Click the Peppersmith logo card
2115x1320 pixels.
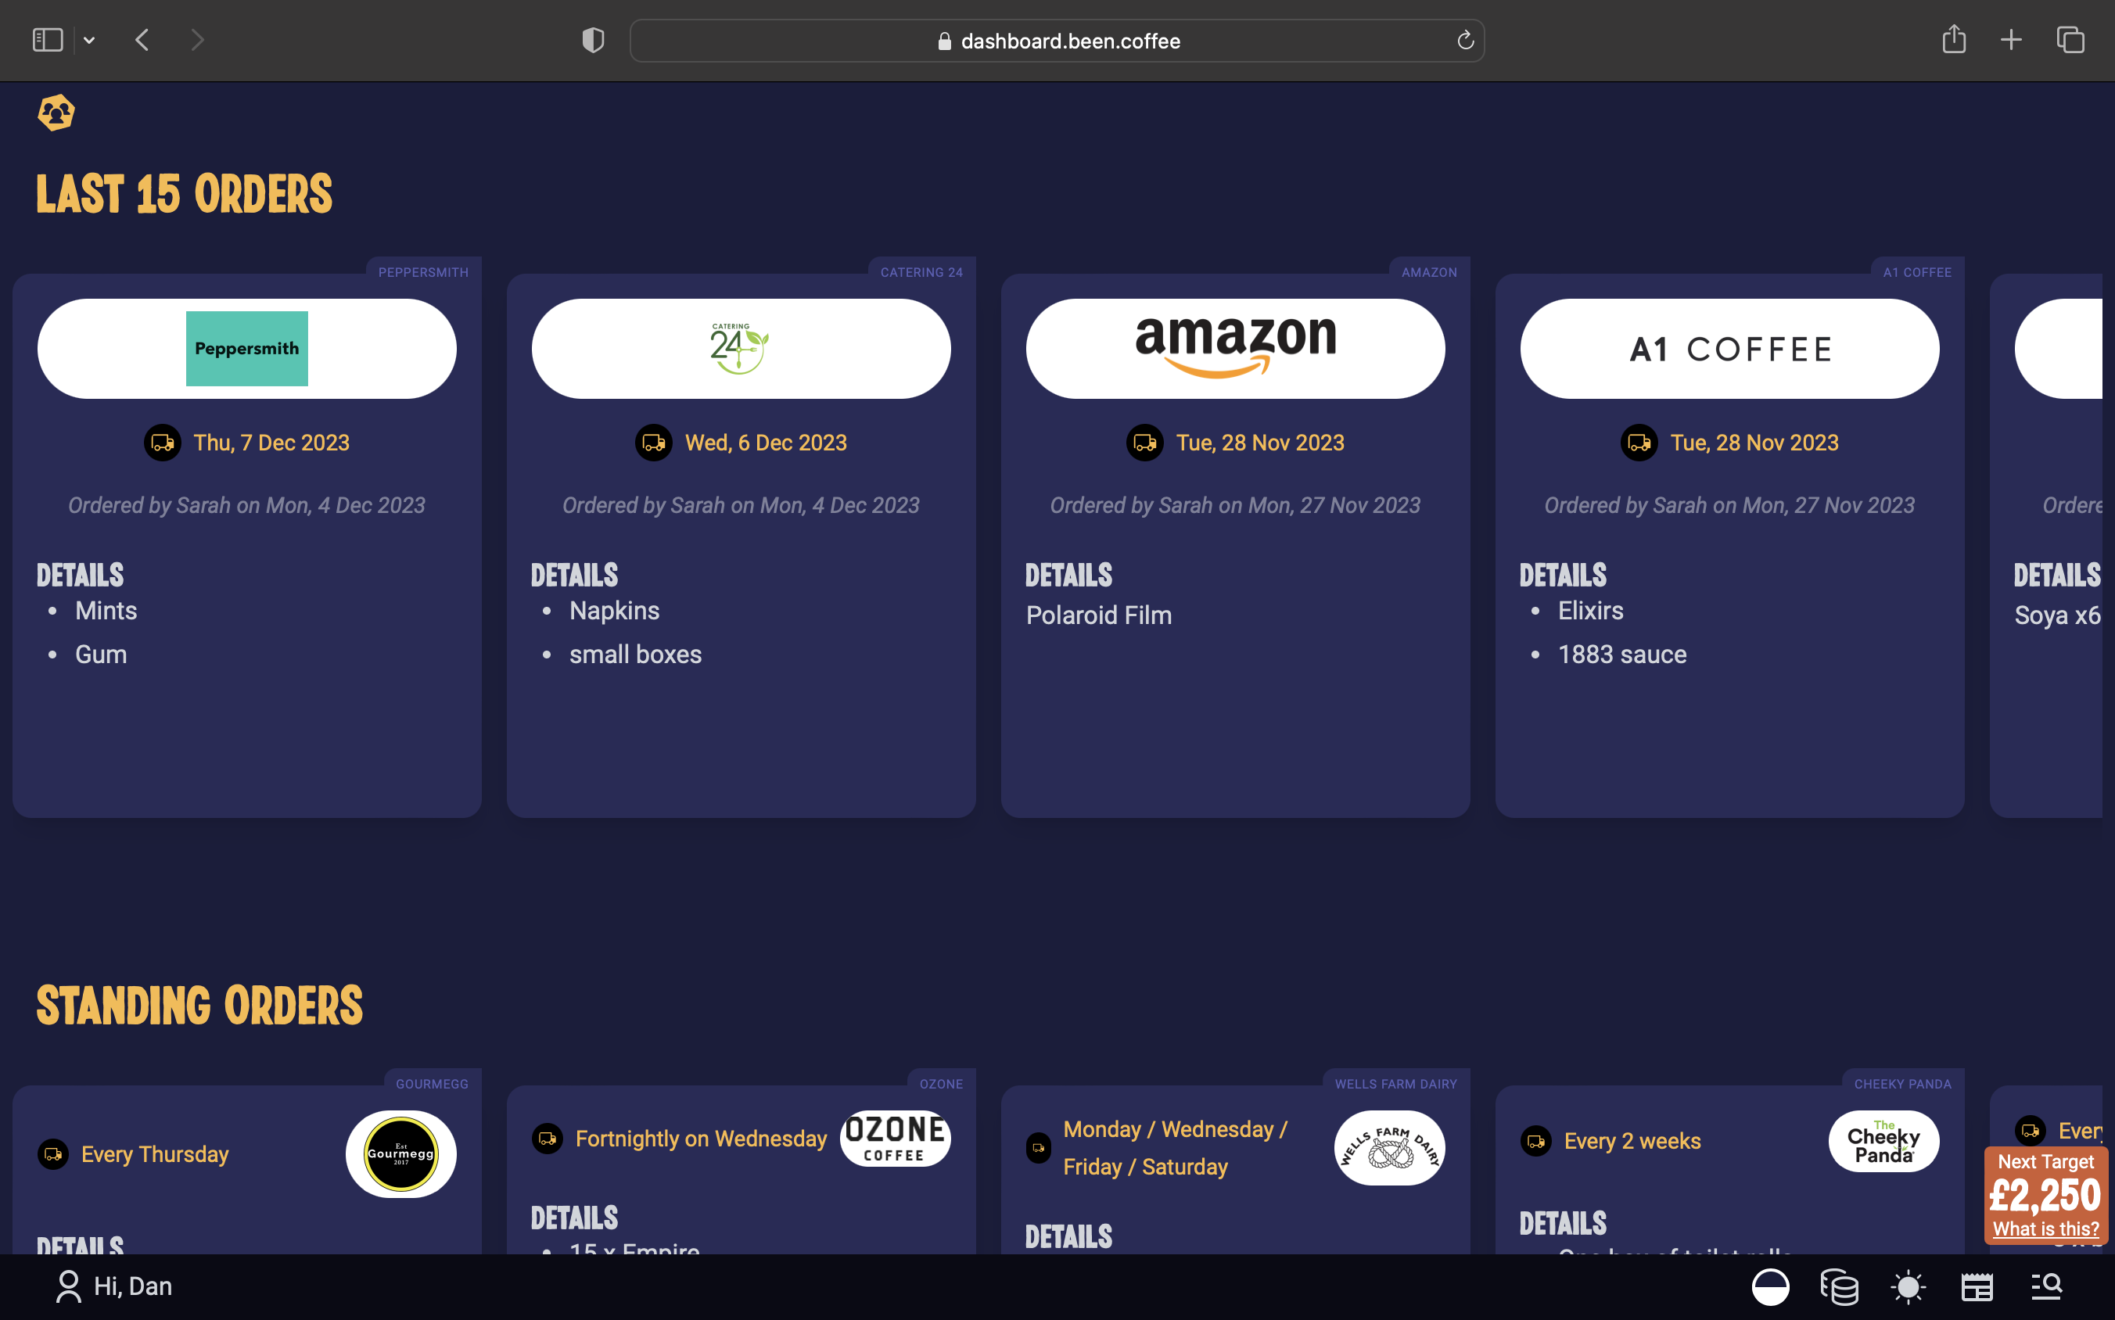(x=247, y=350)
